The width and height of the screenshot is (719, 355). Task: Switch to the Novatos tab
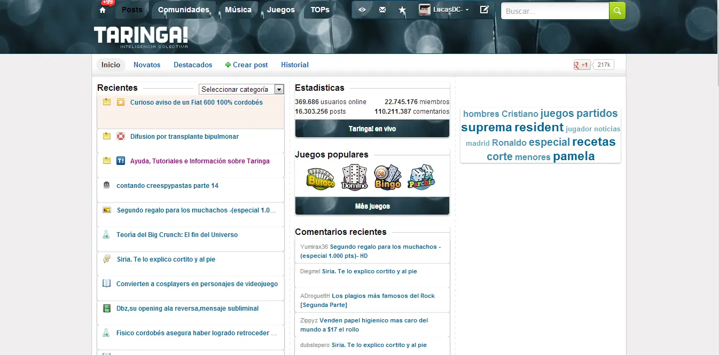coord(147,65)
